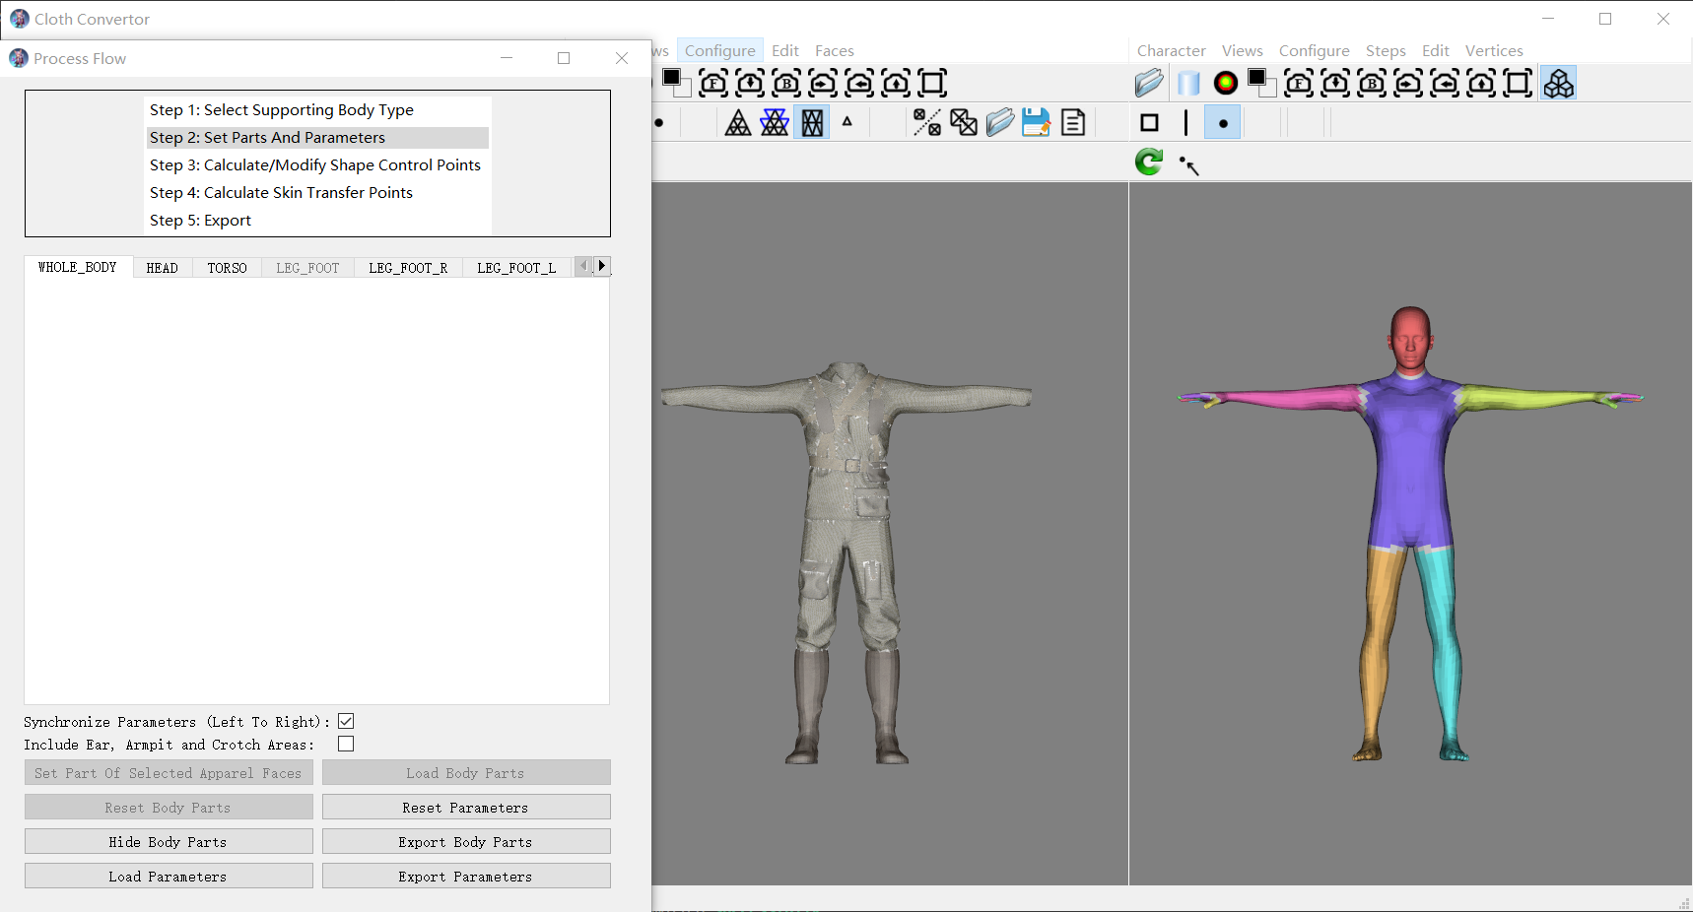
Task: Enable Include Ear, Armpit and Crotch Areas
Action: point(346,744)
